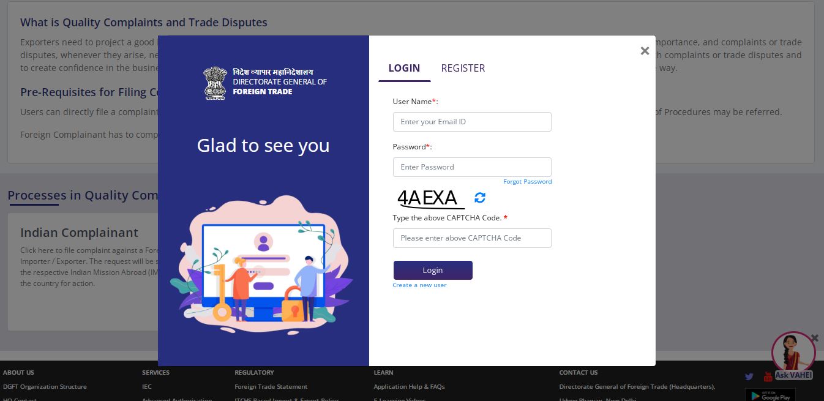Focus the User Name email field

(472, 122)
